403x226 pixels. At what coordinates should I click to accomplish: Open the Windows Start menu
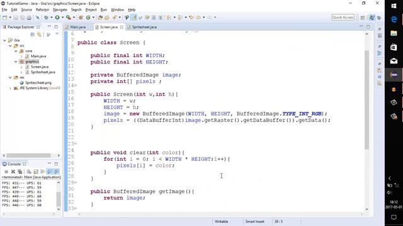[x=394, y=6]
